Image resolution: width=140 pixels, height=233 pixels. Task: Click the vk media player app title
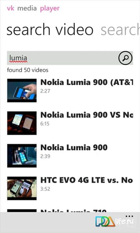tap(33, 8)
